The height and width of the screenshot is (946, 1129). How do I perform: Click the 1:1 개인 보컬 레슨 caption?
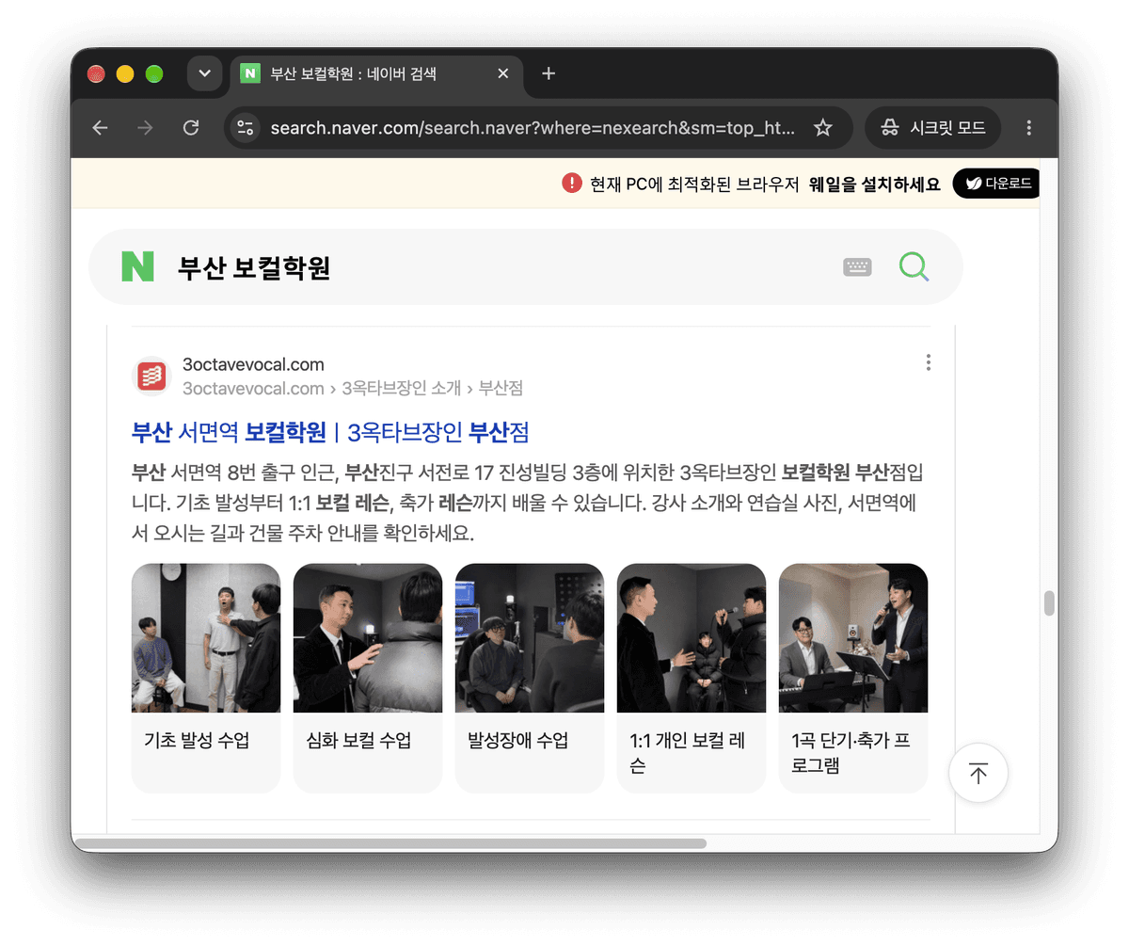(687, 752)
